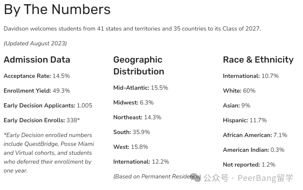Click the WeChat logo icon in watermark
303x190 pixels.
196,177
